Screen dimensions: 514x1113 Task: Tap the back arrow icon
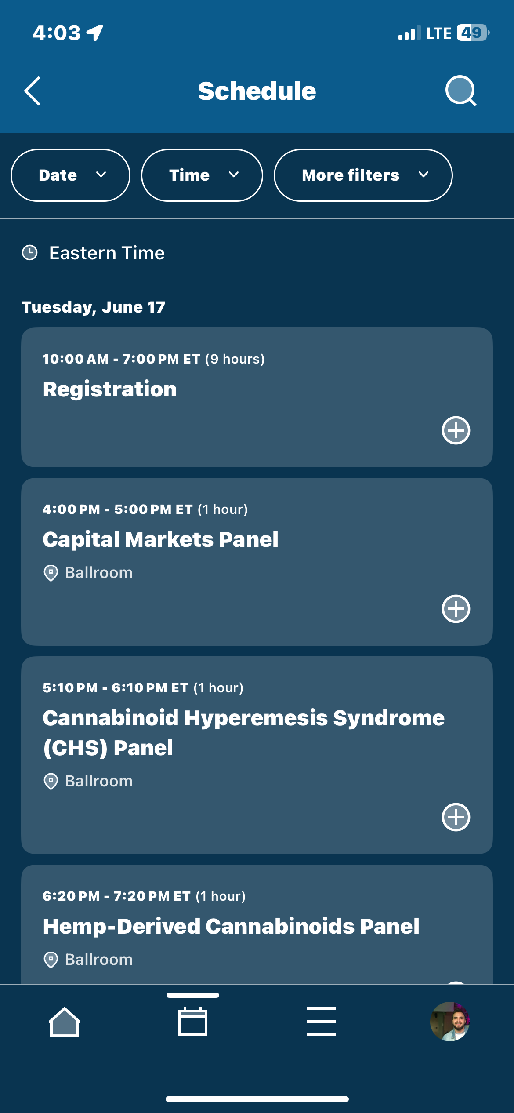pyautogui.click(x=33, y=91)
